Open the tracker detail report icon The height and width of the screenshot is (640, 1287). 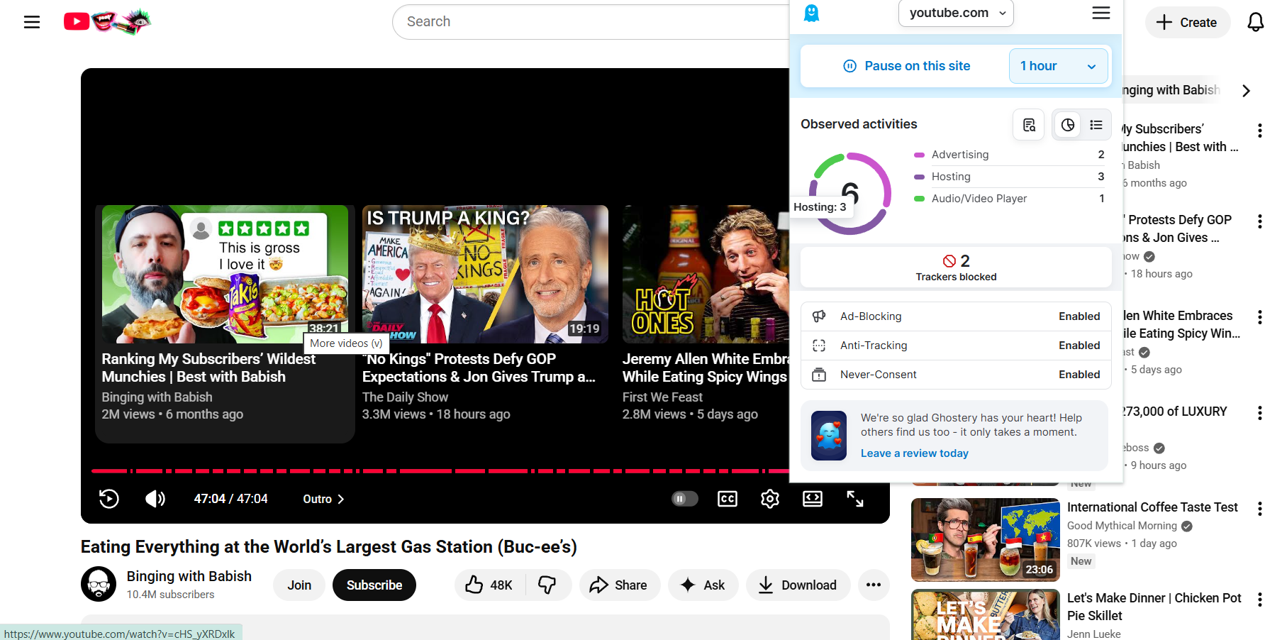(x=1028, y=125)
